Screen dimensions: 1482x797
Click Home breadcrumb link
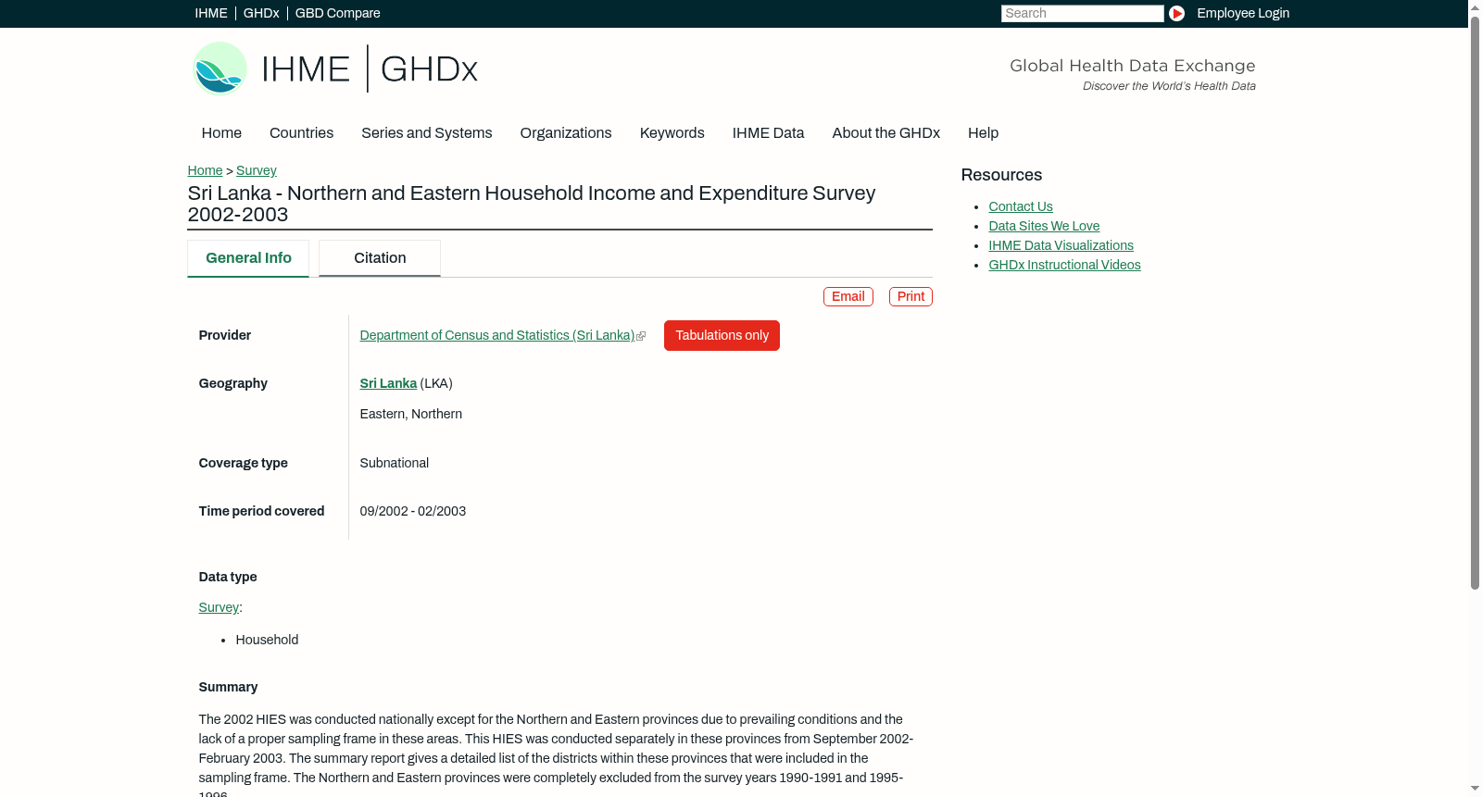pyautogui.click(x=205, y=170)
